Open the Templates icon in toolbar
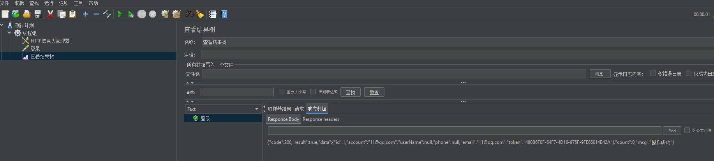 [16, 14]
